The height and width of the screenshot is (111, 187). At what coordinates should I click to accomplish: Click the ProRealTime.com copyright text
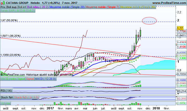coord(13,75)
